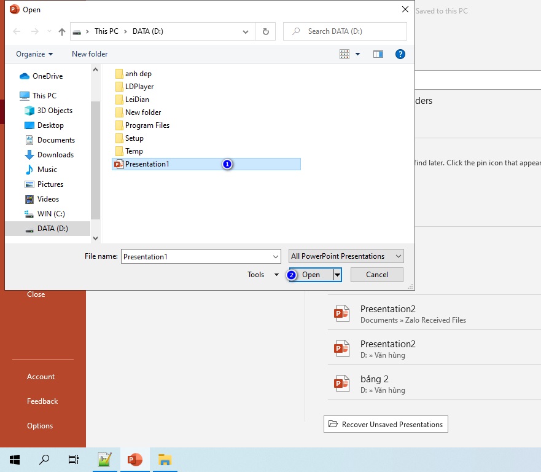This screenshot has height=472, width=541.
Task: Open the Organize menu
Action: click(34, 54)
